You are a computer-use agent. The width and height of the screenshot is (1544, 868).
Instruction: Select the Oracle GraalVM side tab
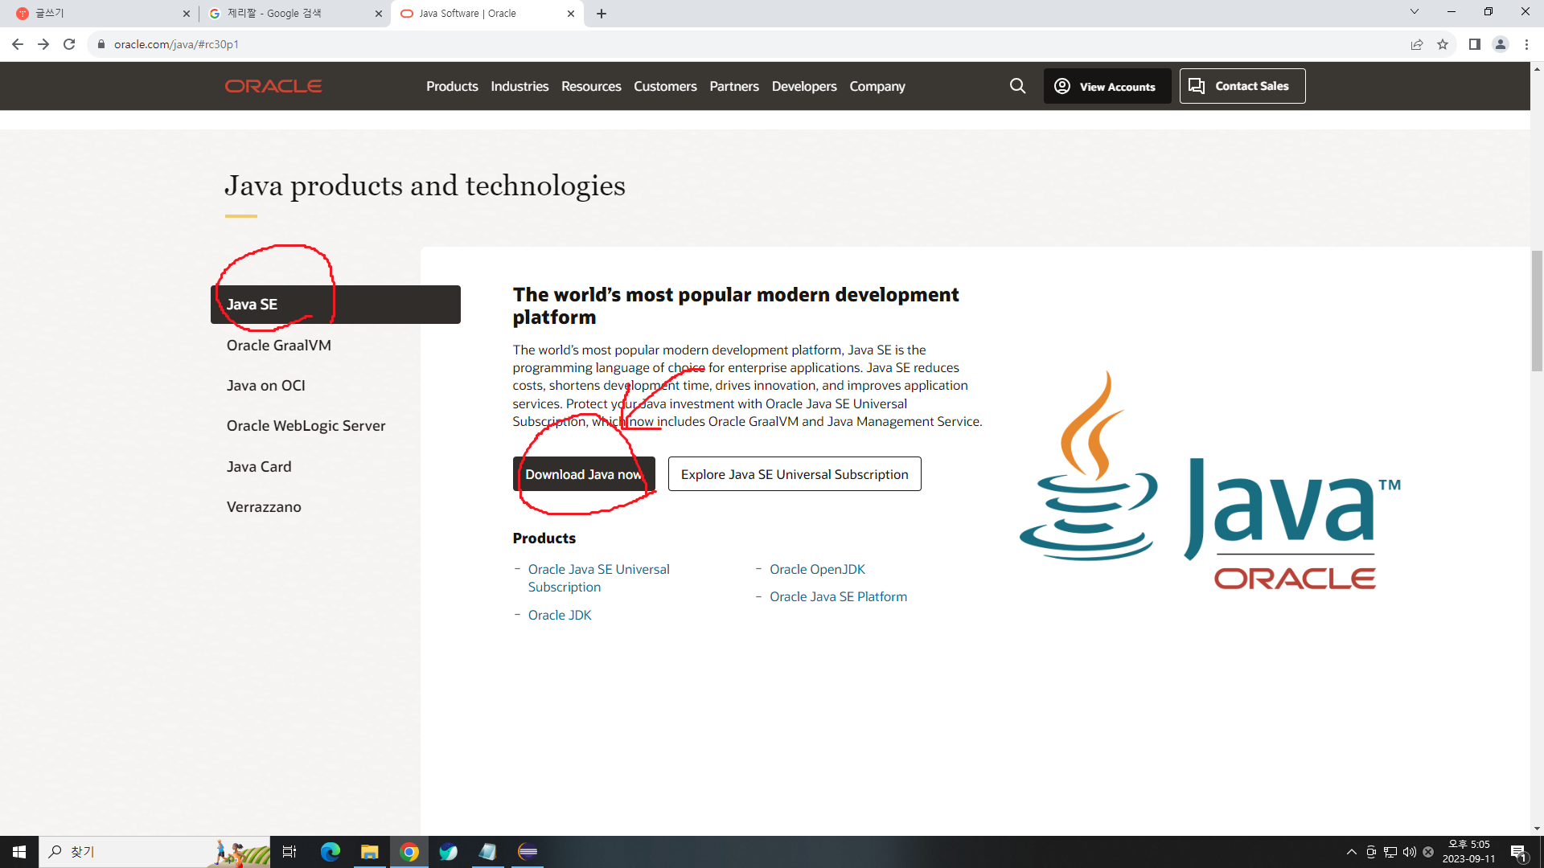point(278,345)
